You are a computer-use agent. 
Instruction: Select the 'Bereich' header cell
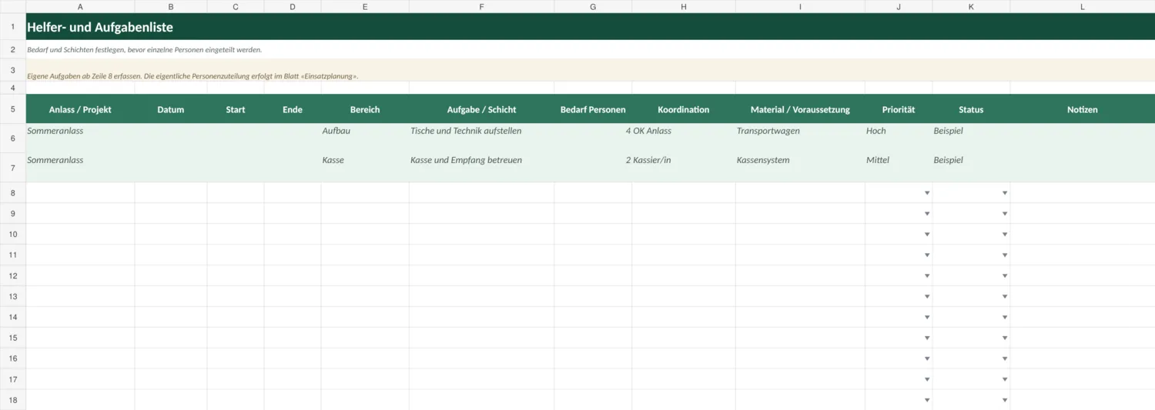point(365,109)
